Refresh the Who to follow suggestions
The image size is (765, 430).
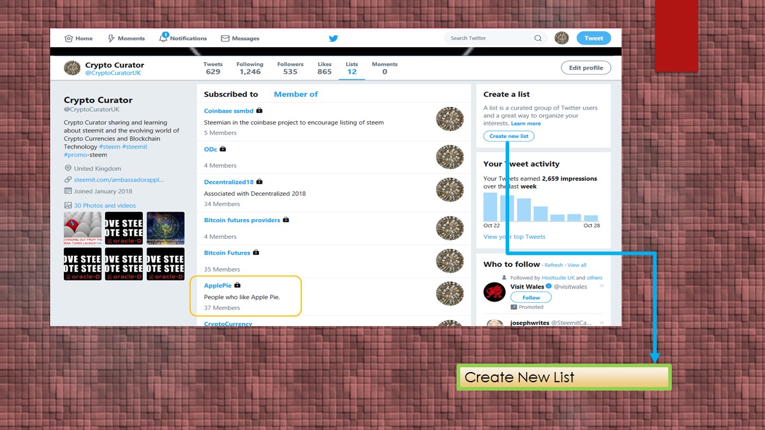(553, 265)
